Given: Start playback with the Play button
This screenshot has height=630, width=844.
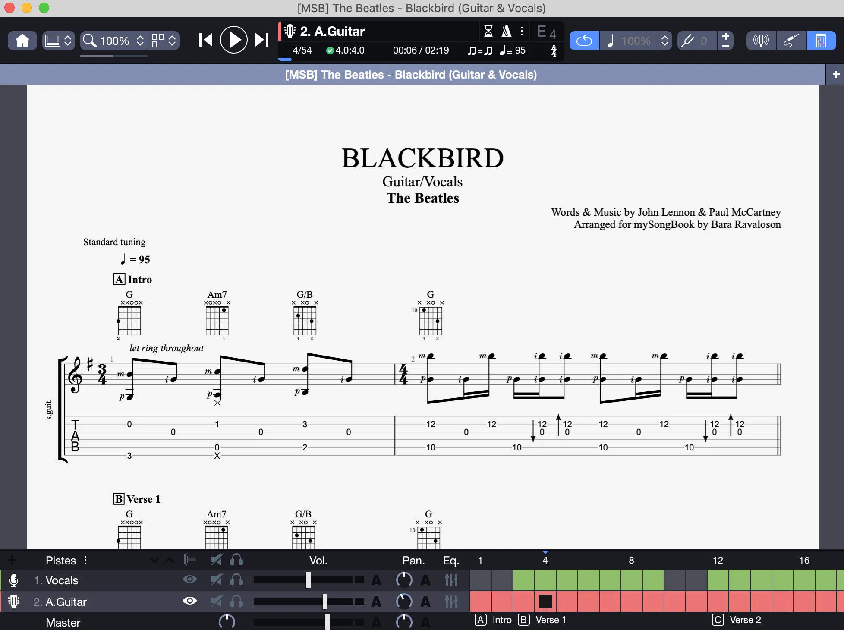Looking at the screenshot, I should click(233, 40).
